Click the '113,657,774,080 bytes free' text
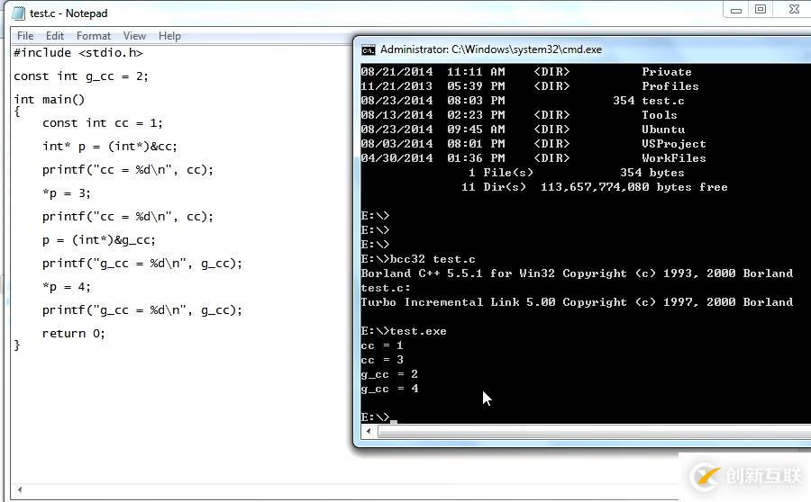Image resolution: width=811 pixels, height=502 pixels. click(x=634, y=187)
